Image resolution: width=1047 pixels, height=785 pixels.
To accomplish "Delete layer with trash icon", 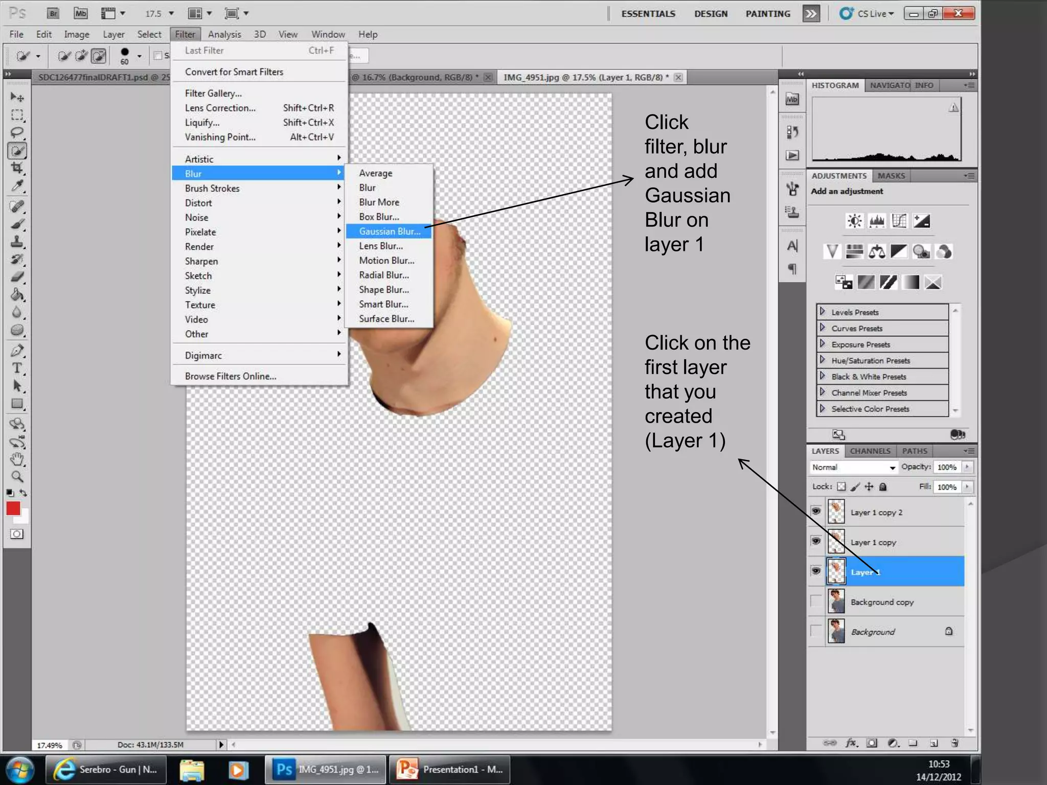I will (954, 743).
